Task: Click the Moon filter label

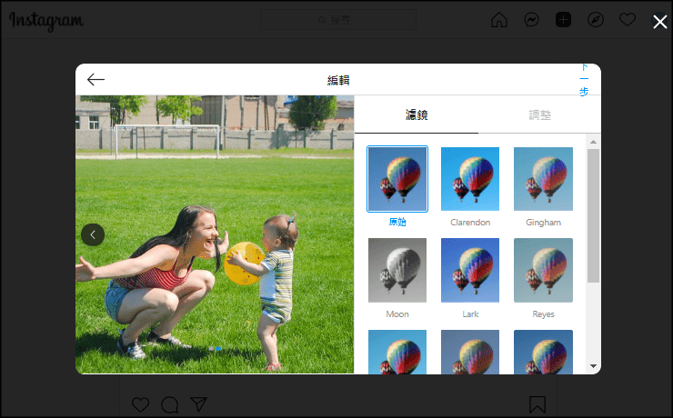Action: click(x=397, y=314)
